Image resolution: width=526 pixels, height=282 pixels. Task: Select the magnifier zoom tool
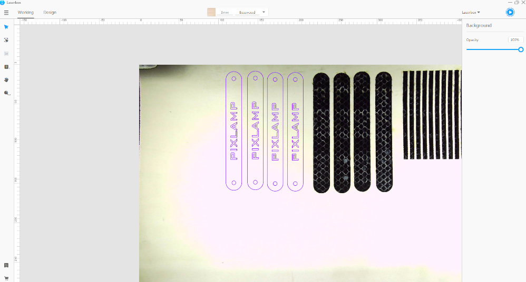(x=6, y=93)
